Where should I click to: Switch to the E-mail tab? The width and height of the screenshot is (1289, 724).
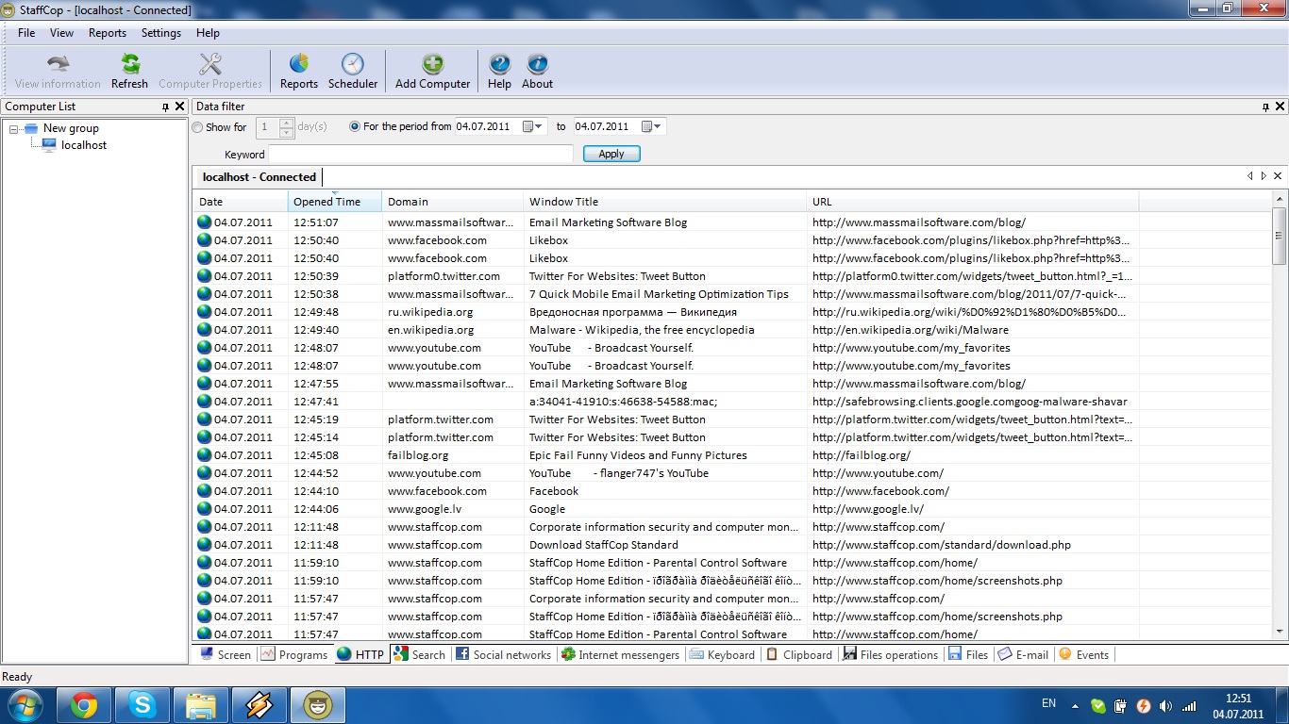click(1024, 654)
